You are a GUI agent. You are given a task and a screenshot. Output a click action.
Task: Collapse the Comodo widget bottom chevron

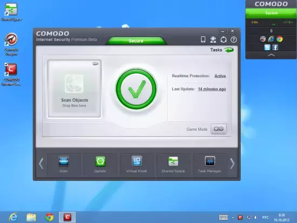271,55
